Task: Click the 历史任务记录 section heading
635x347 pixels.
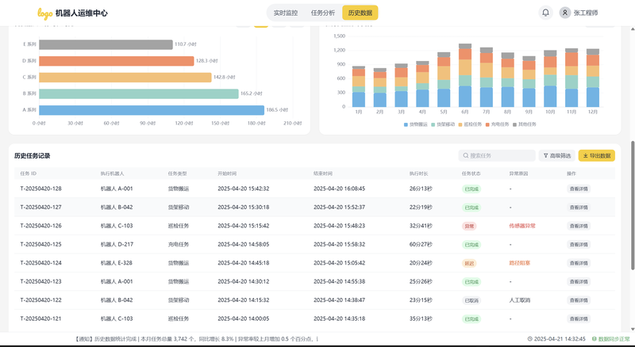Action: click(33, 156)
